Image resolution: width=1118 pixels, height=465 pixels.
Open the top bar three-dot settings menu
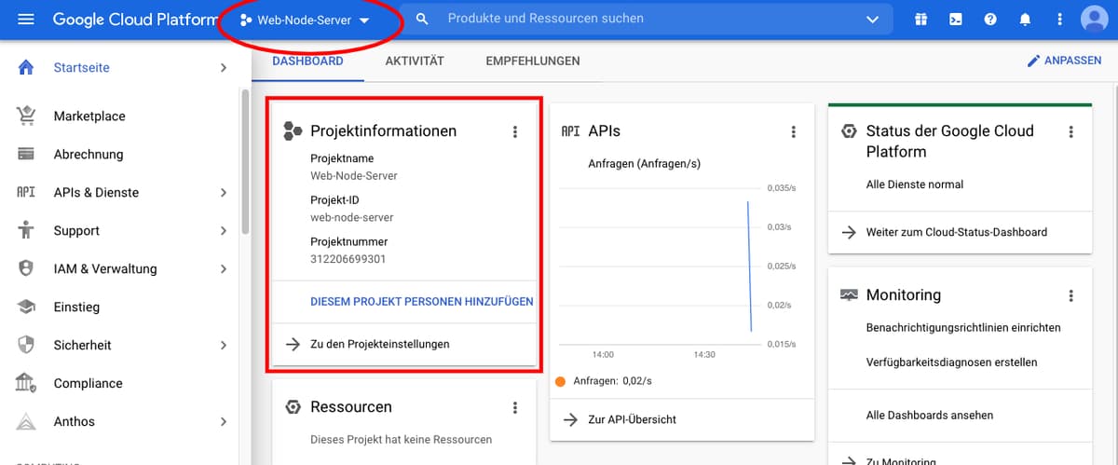1059,20
